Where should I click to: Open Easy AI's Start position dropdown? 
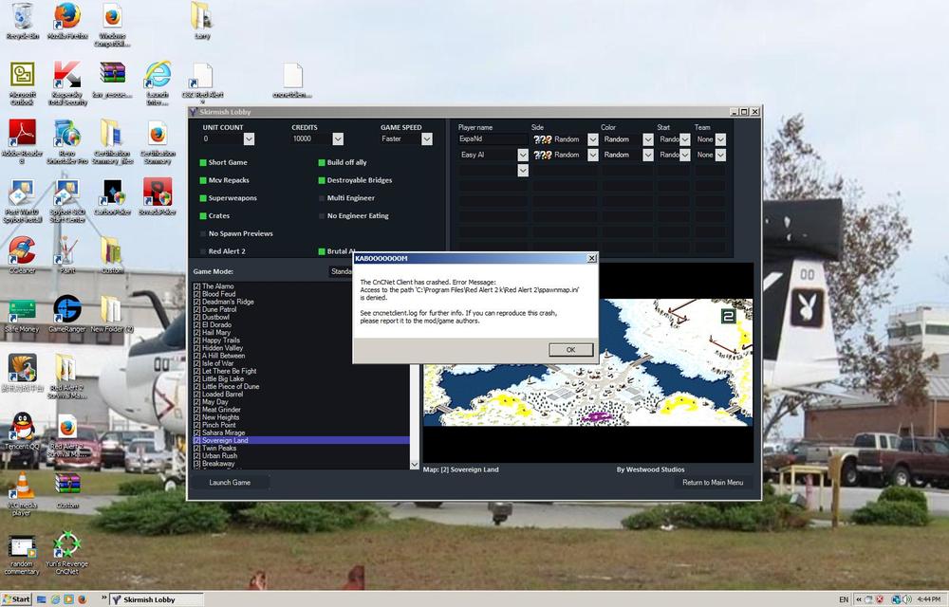tap(684, 156)
